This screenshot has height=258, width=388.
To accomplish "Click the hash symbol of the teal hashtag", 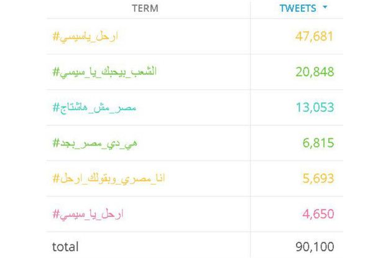I will tap(56, 108).
